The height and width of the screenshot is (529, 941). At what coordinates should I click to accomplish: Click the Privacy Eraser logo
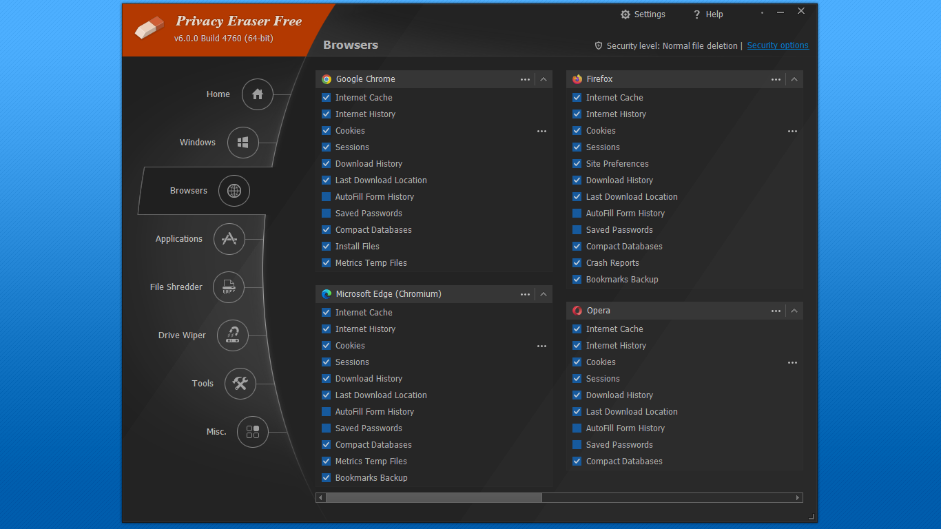tap(150, 29)
